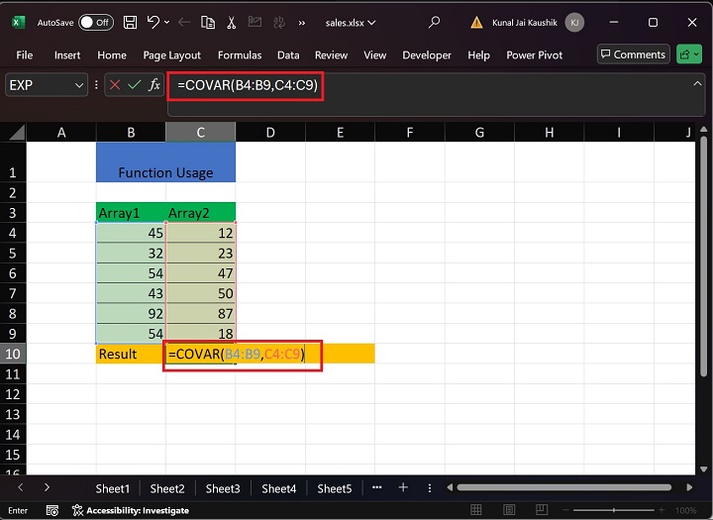The image size is (713, 520).
Task: Switch to the Developer tab
Action: click(427, 55)
